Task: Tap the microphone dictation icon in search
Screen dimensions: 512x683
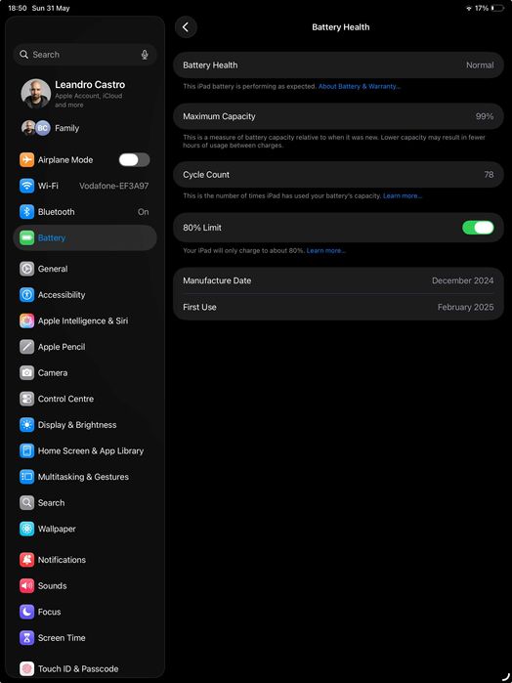Action: tap(145, 55)
